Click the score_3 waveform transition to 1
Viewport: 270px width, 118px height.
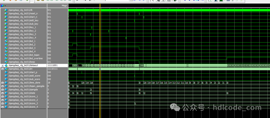point(134,103)
